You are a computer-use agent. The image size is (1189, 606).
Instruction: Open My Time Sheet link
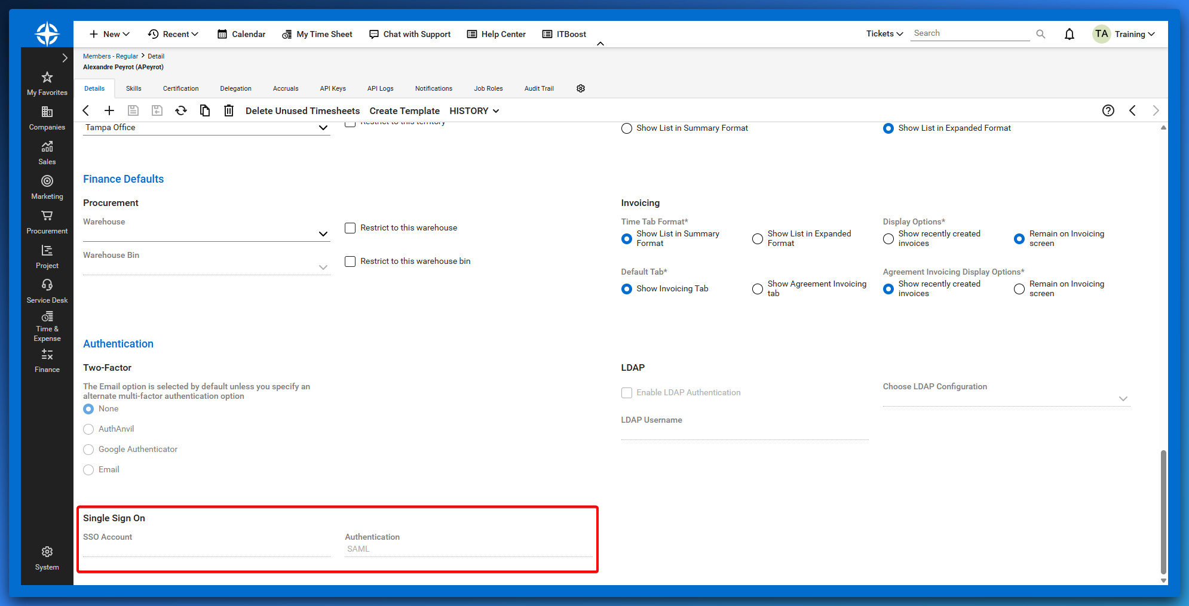(x=317, y=34)
